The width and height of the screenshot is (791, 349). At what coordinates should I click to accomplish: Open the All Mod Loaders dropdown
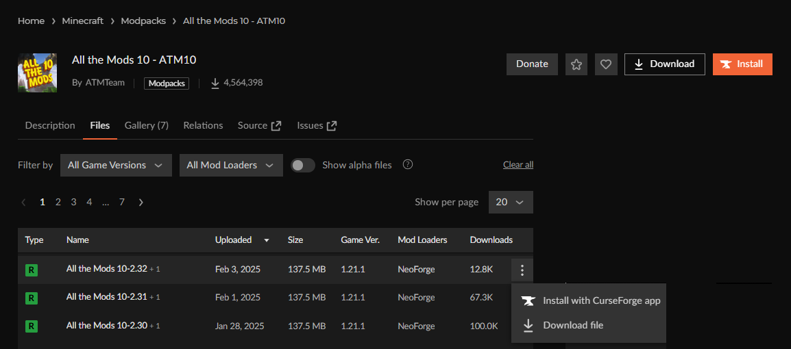point(231,165)
